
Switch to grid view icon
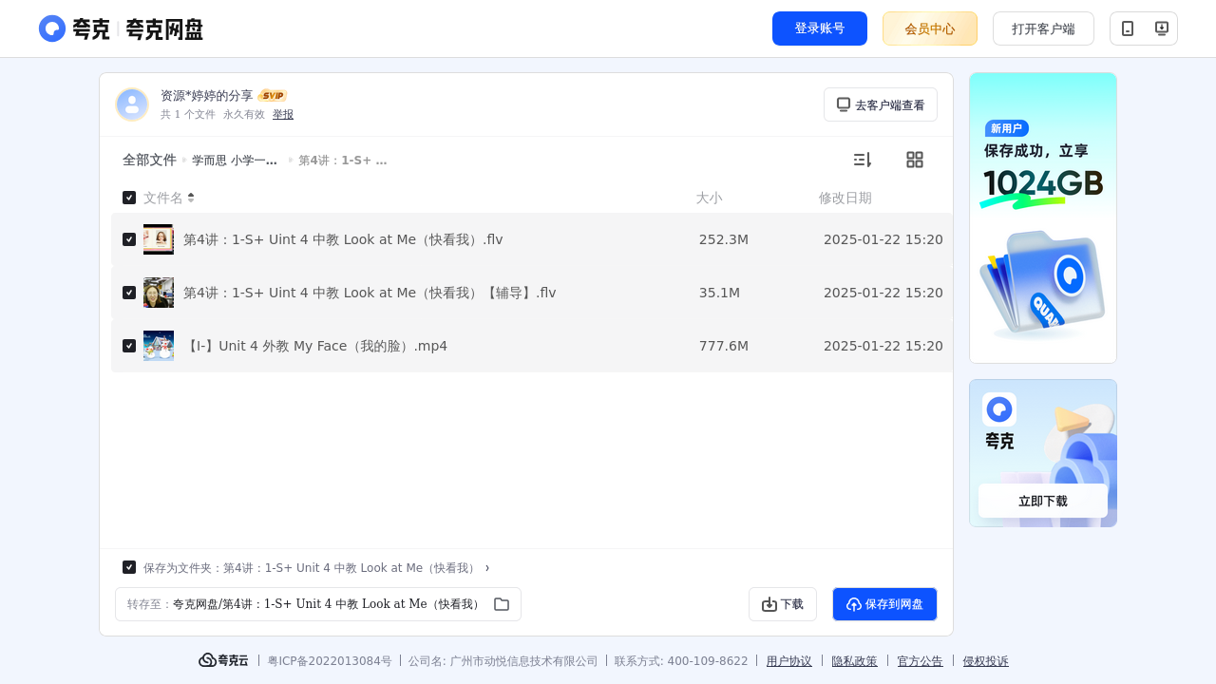click(x=915, y=160)
